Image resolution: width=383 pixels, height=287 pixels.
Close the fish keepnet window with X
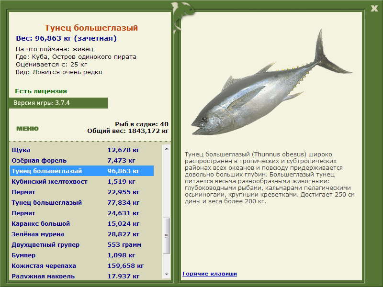[374, 9]
